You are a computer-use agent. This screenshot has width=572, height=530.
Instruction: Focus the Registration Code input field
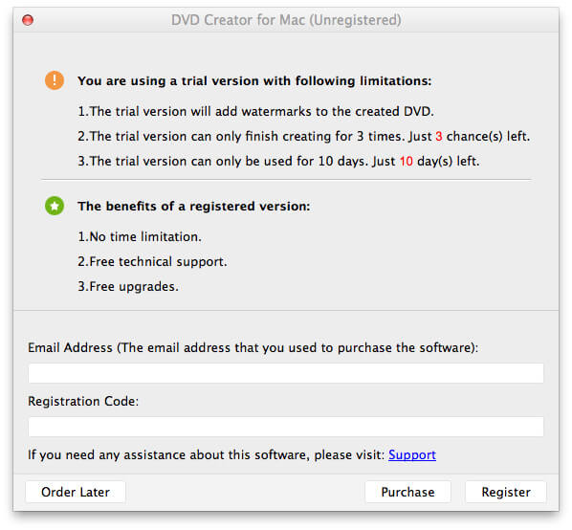(286, 427)
